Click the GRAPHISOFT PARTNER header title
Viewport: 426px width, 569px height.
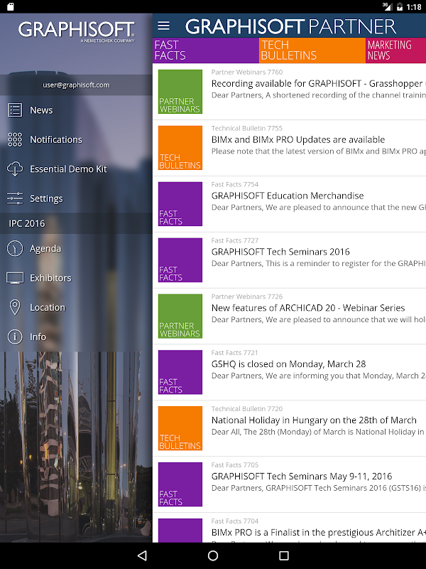point(290,26)
